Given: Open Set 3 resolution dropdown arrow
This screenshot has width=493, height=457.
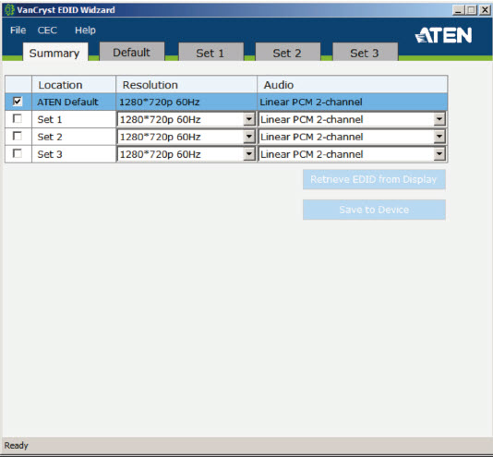Looking at the screenshot, I should (249, 154).
